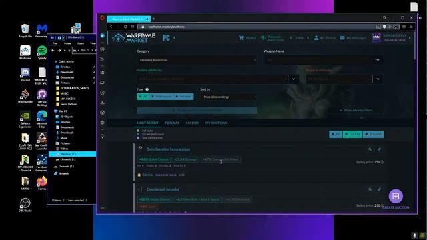Open My Messages envelope in header
427x240 pixels.
pyautogui.click(x=353, y=38)
